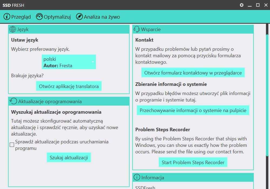The width and height of the screenshot is (270, 189).
Task: Click the refresh icon beside Aktualizacje oprogramowania
Action: click(13, 101)
